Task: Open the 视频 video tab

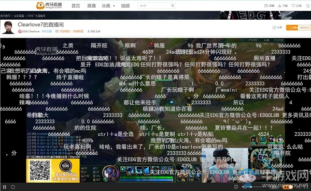Action: (125, 6)
